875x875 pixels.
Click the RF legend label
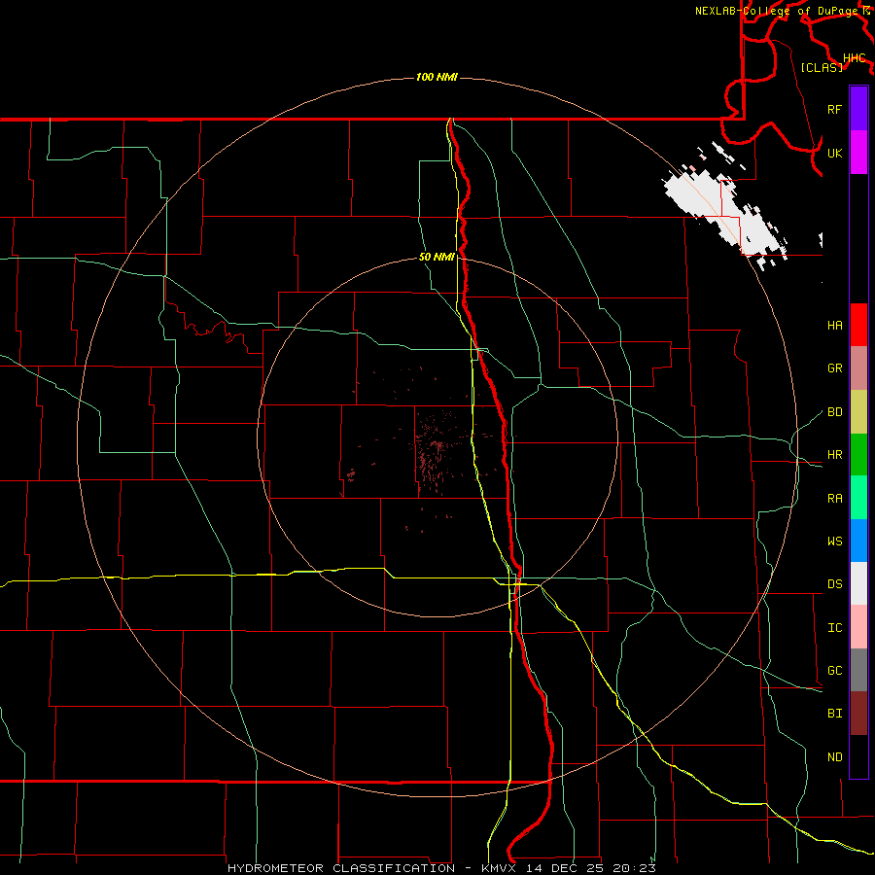[834, 109]
